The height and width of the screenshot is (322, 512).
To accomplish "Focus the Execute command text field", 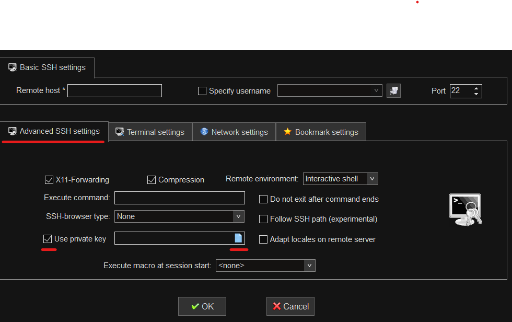I will 180,198.
